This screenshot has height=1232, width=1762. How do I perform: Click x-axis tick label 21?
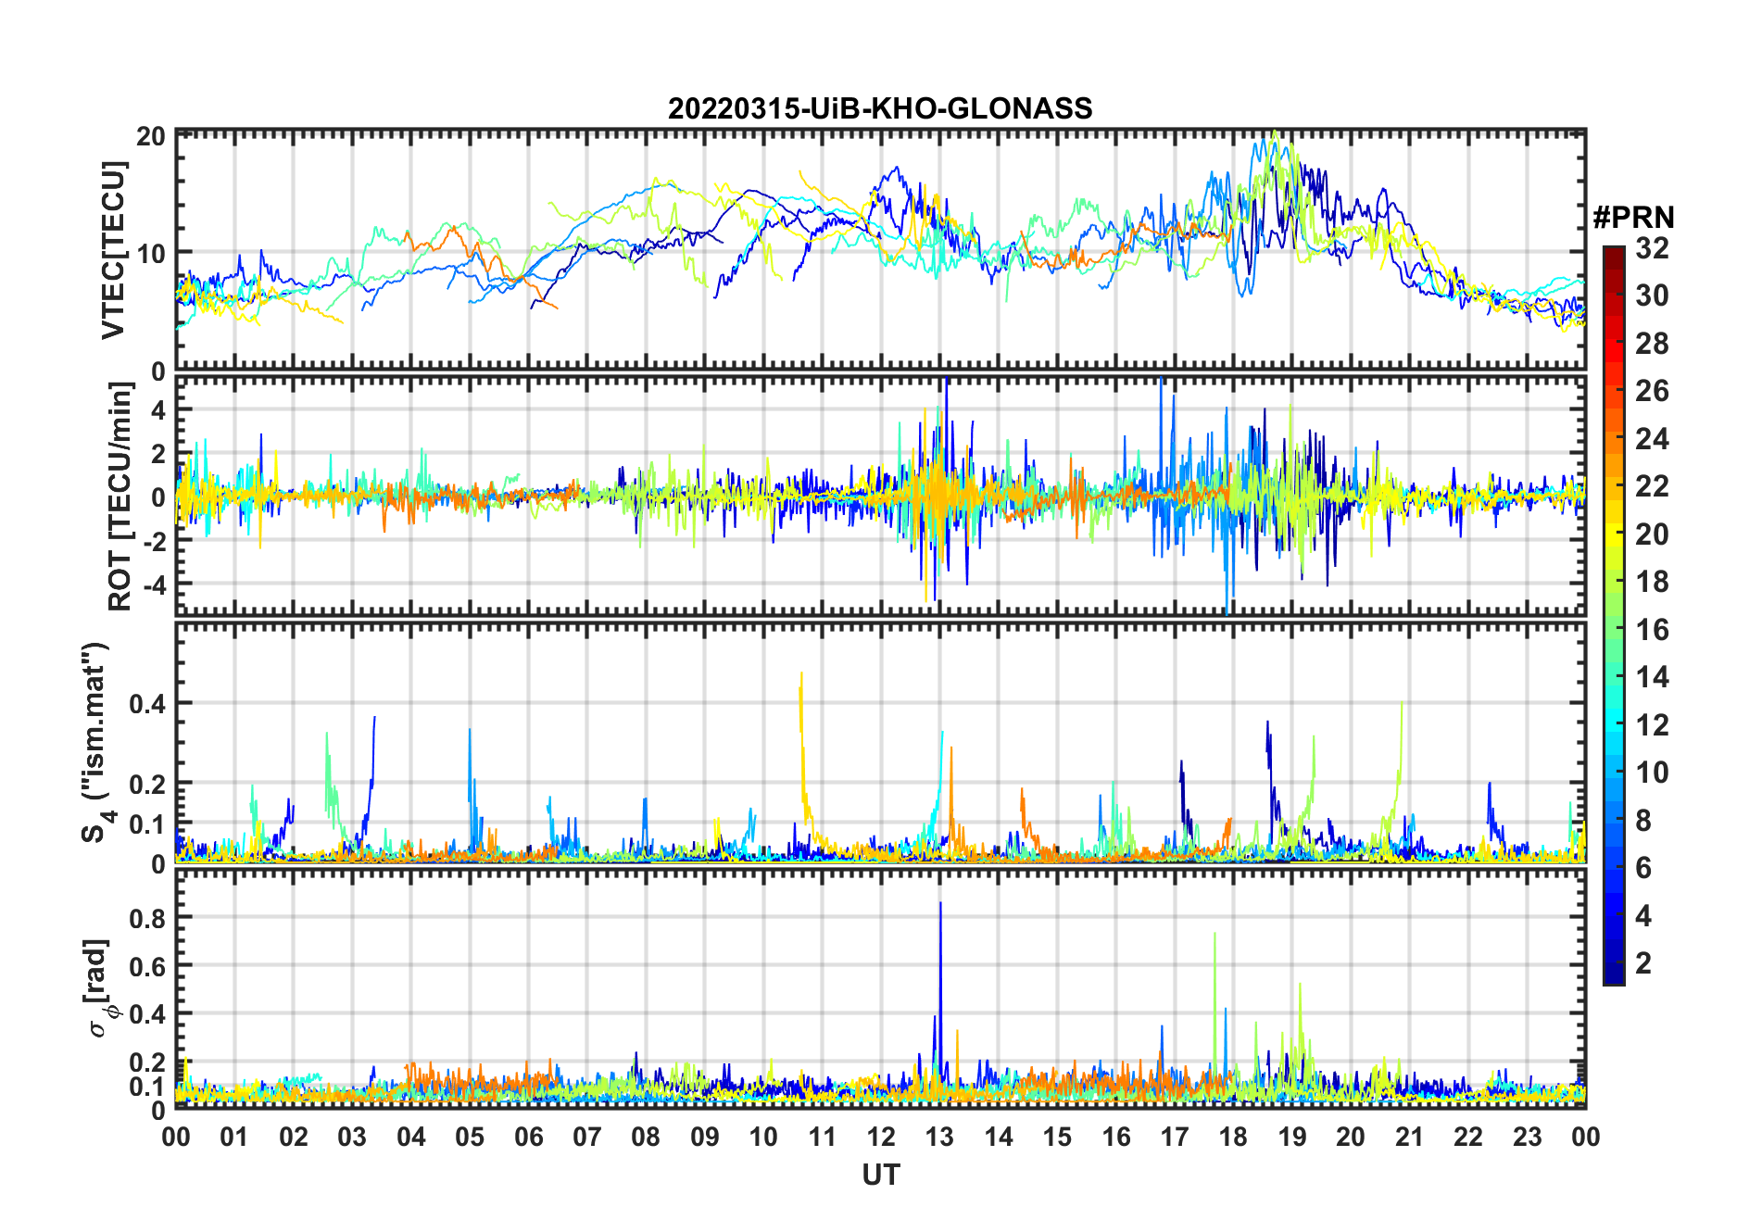(1409, 1138)
